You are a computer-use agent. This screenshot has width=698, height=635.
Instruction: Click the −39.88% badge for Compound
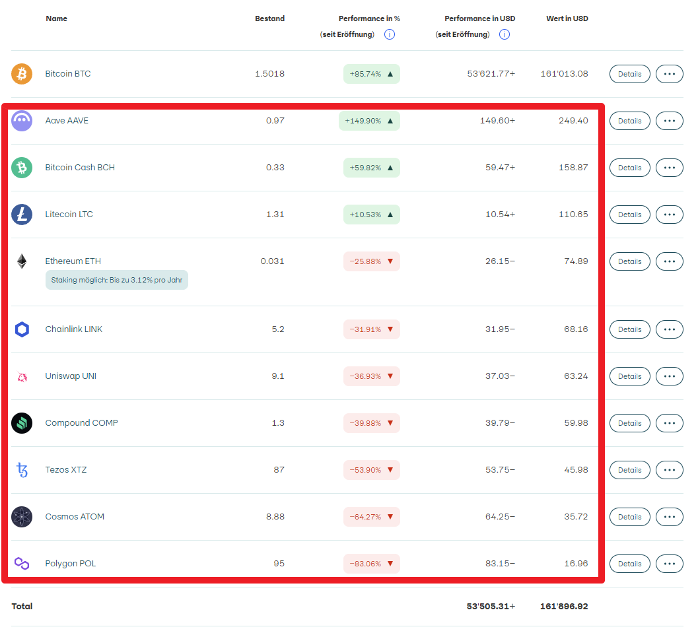372,423
